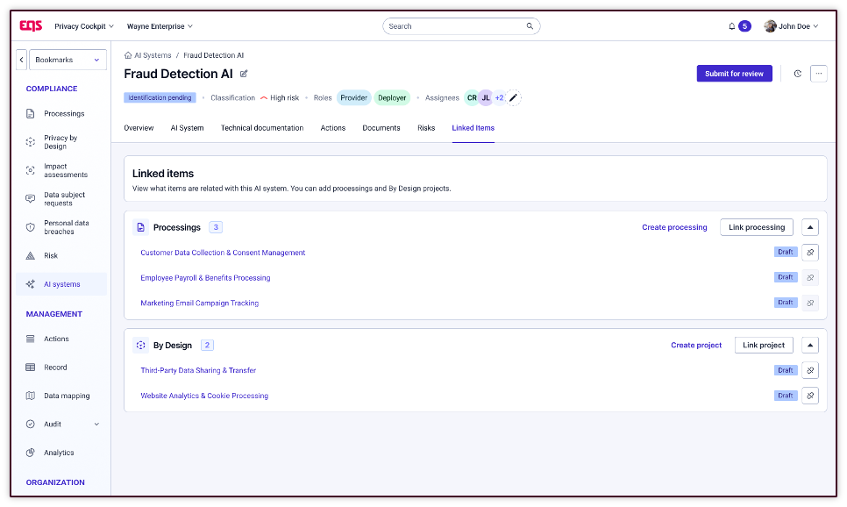The height and width of the screenshot is (507, 847).
Task: Unlink Customer Data Collection & Consent Management
Action: point(809,253)
